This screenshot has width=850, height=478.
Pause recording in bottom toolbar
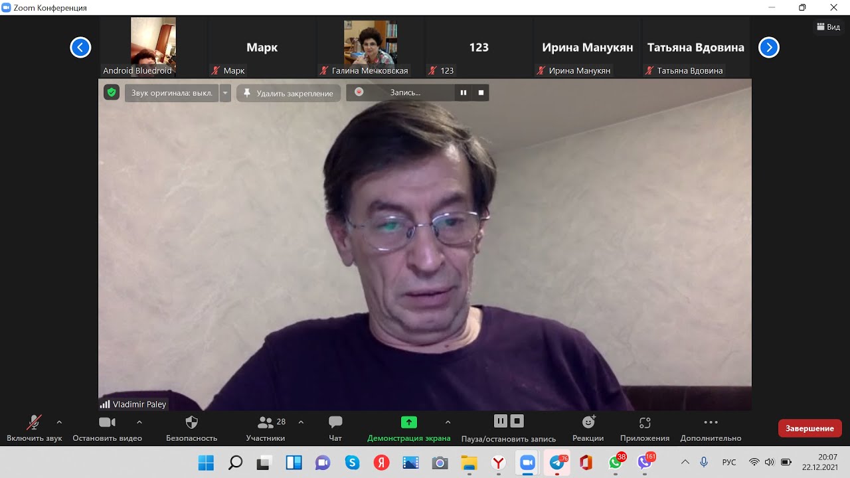[501, 421]
